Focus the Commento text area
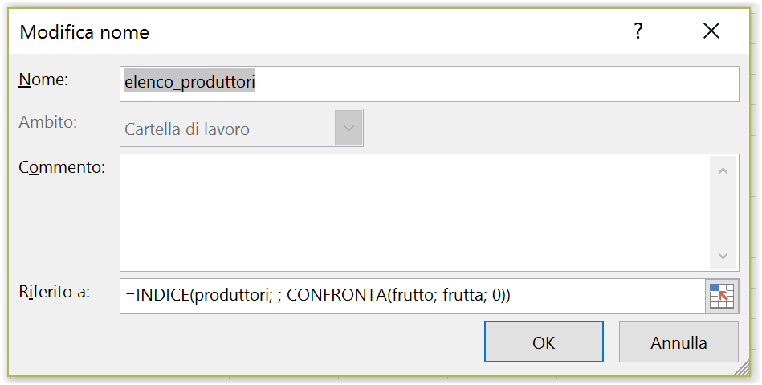 coord(414,213)
